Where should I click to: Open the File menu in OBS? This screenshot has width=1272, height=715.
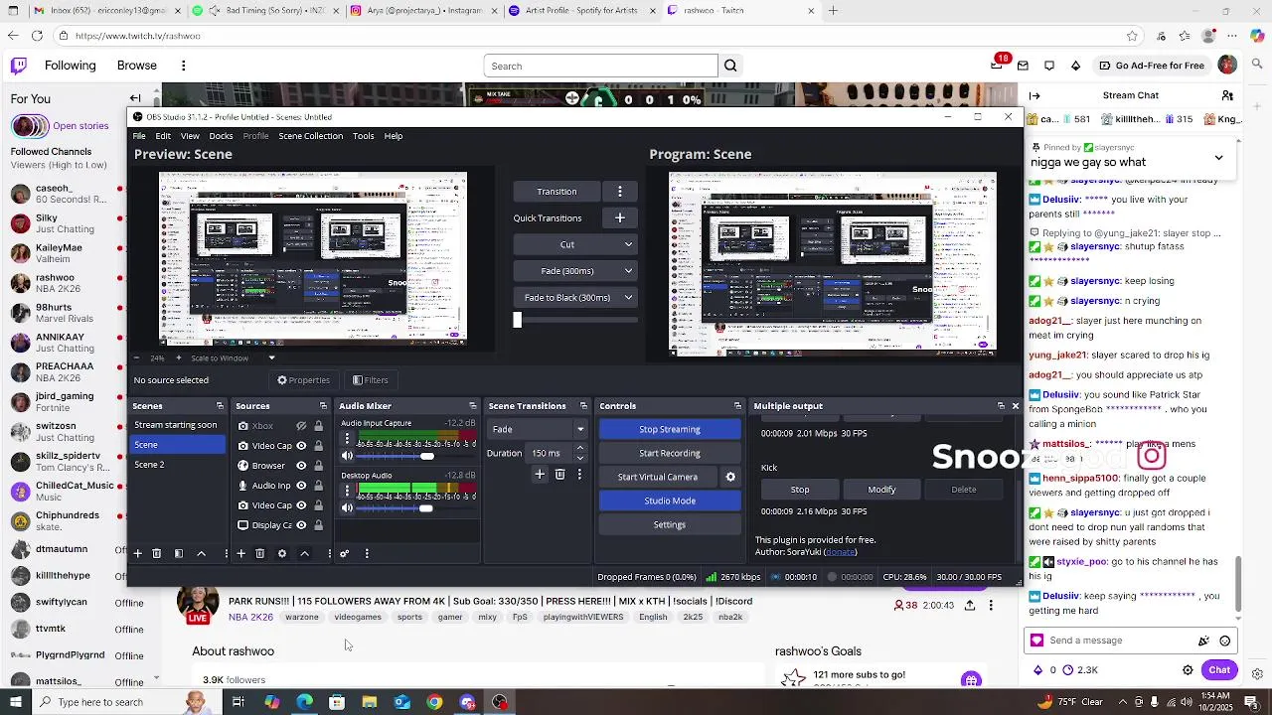click(x=139, y=136)
